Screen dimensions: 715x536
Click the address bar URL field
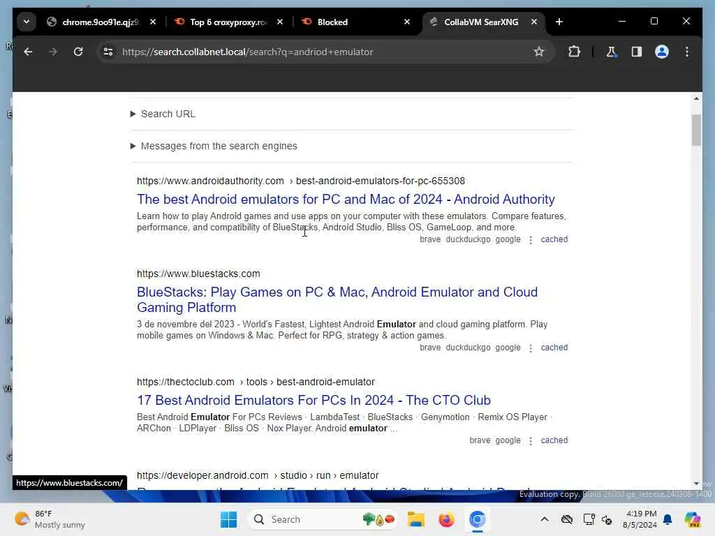[x=324, y=52]
